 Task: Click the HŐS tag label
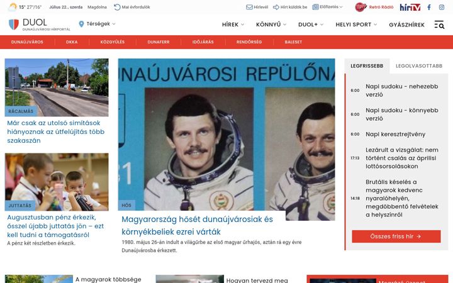click(x=126, y=205)
